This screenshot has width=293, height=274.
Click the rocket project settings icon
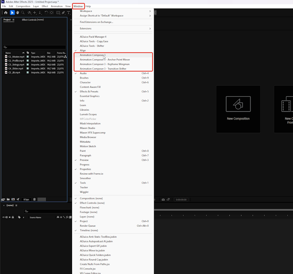pos(18,199)
